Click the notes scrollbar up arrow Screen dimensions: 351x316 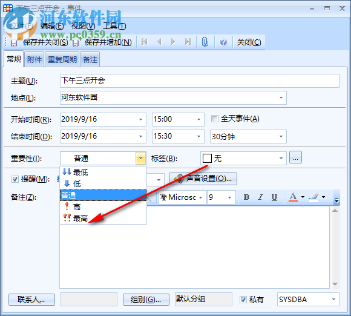pos(335,211)
